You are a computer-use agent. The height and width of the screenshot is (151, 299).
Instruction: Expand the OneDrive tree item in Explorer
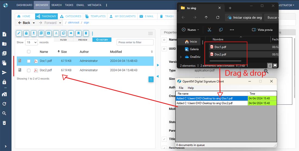181,57
